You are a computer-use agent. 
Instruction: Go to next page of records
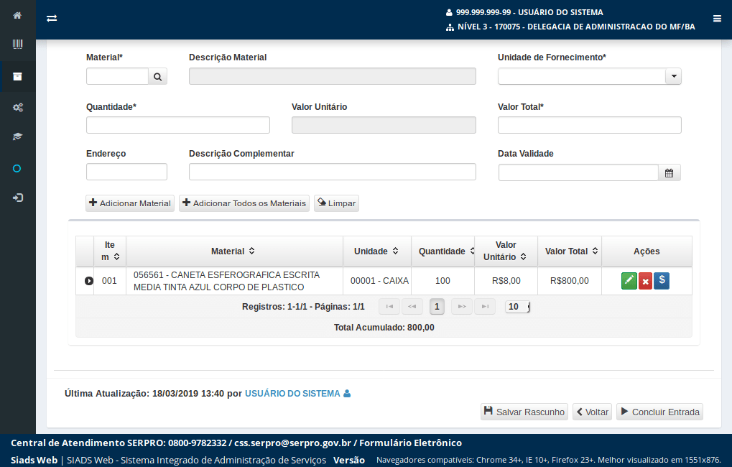tap(462, 307)
